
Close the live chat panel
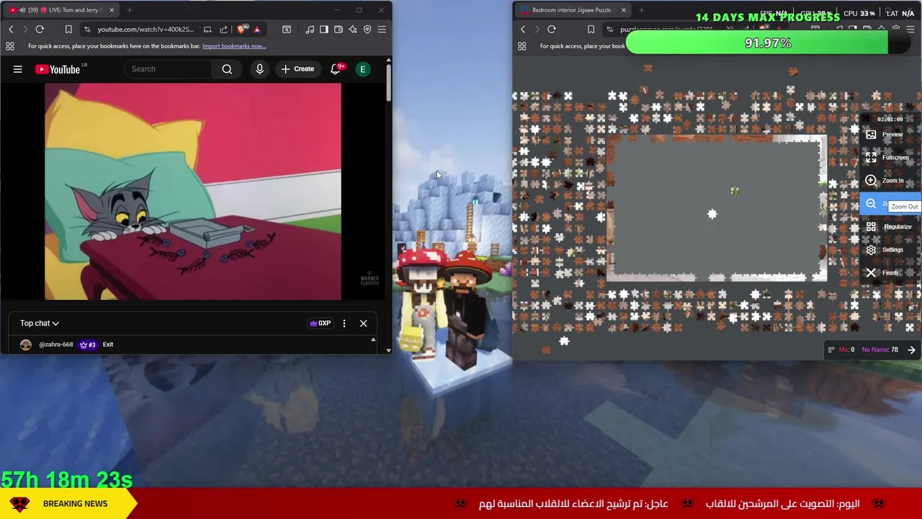click(x=364, y=323)
